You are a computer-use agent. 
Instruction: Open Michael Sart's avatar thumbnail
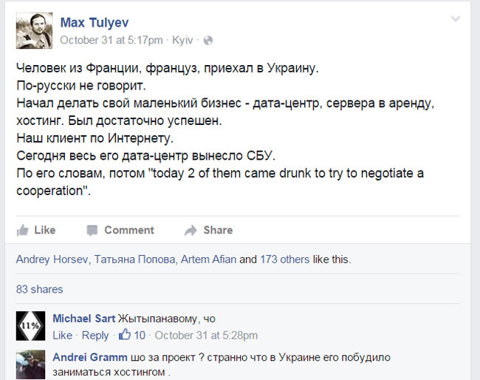(31, 326)
